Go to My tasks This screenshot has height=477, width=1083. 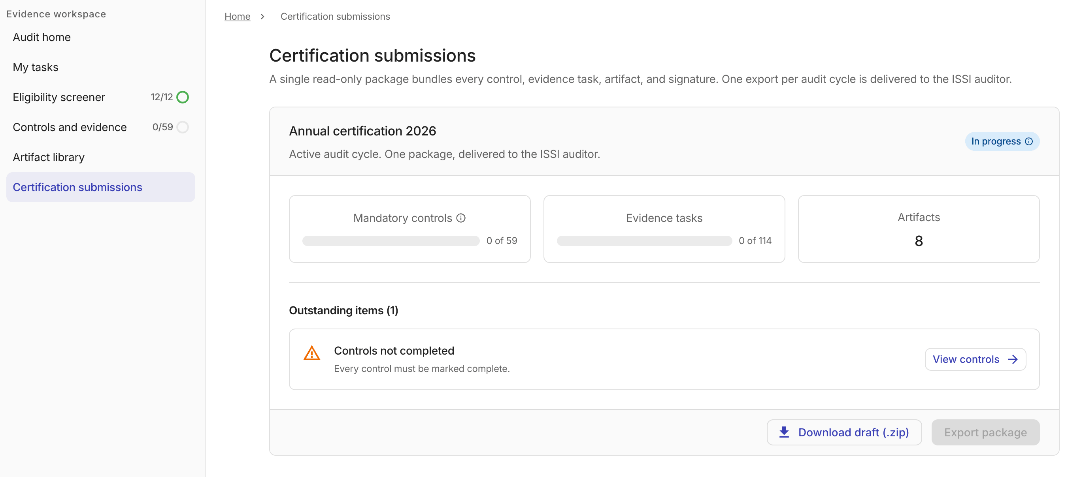pyautogui.click(x=100, y=67)
